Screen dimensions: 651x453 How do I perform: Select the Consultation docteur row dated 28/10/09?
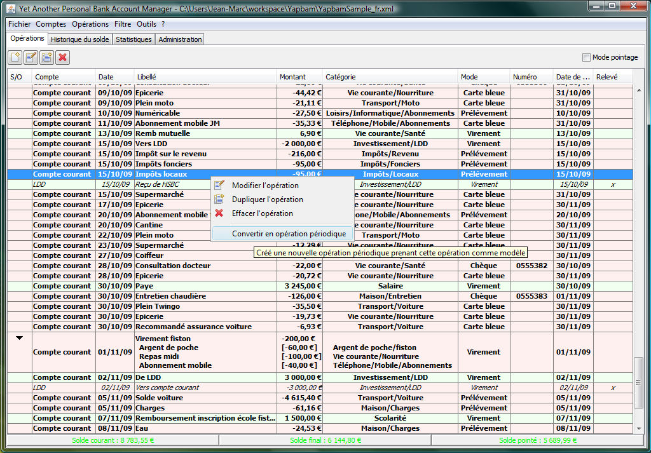pyautogui.click(x=320, y=266)
